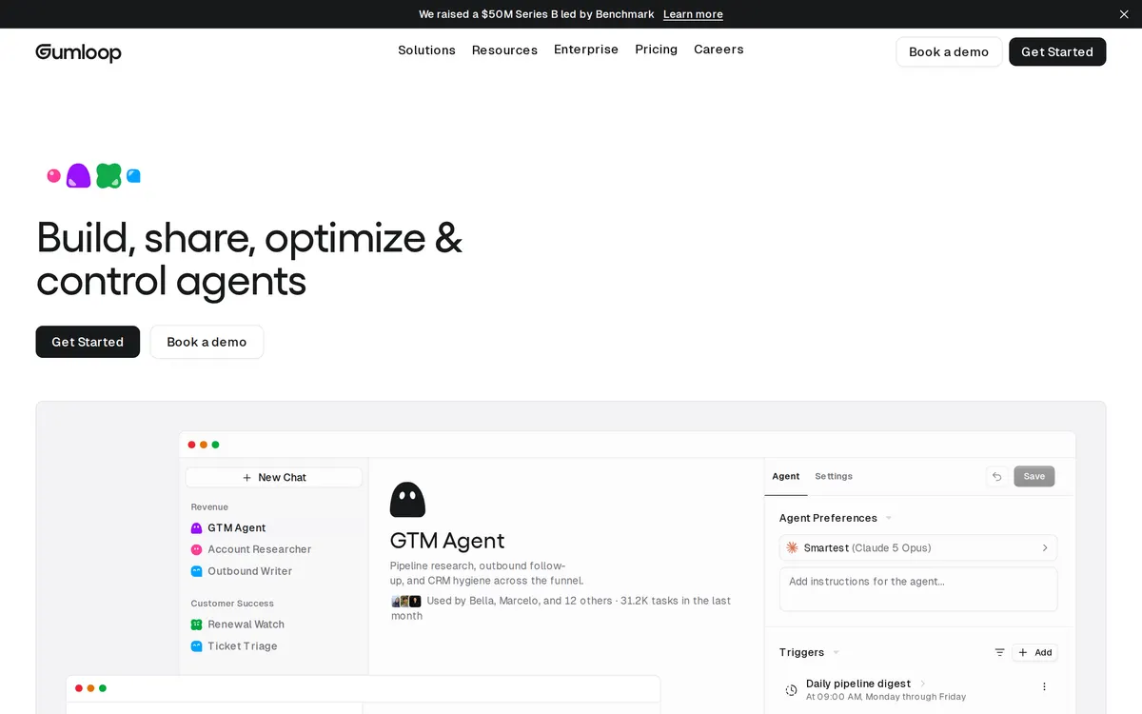
Task: Collapse the Agent Preferences section
Action: [x=888, y=518]
